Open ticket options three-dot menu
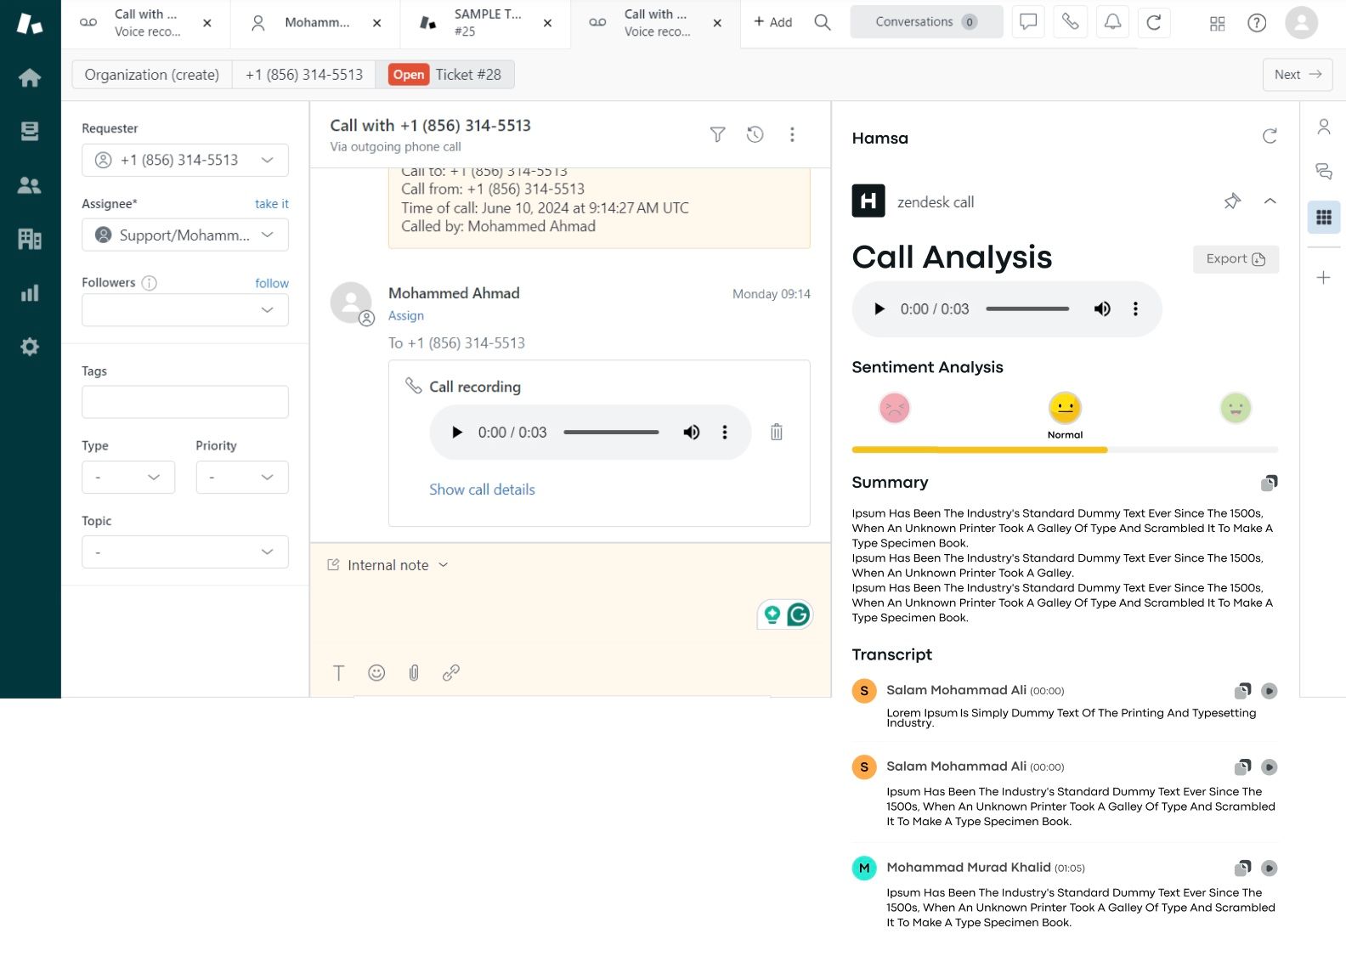Screen dimensions: 1346x962 (x=792, y=134)
